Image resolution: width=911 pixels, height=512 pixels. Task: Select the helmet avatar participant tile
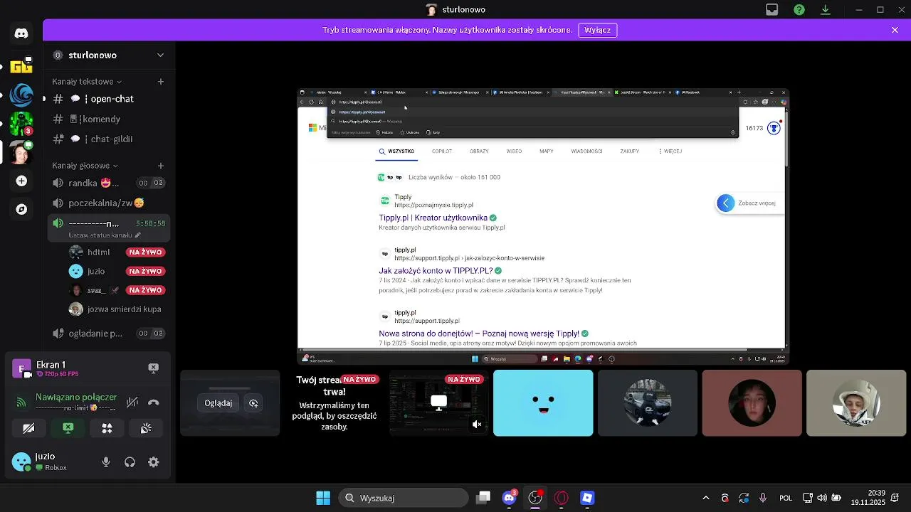[x=856, y=403]
